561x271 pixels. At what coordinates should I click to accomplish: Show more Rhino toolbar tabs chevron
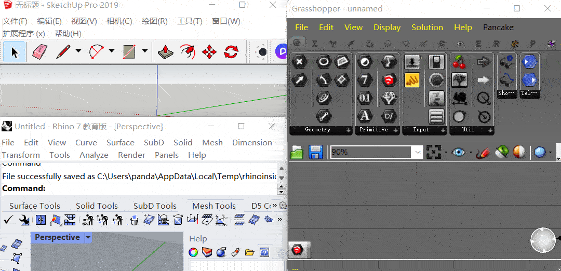click(x=274, y=206)
